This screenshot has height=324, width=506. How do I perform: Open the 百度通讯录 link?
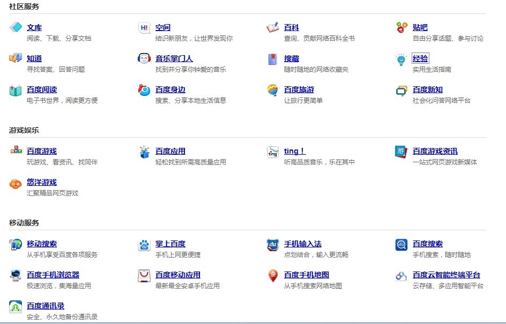[46, 306]
